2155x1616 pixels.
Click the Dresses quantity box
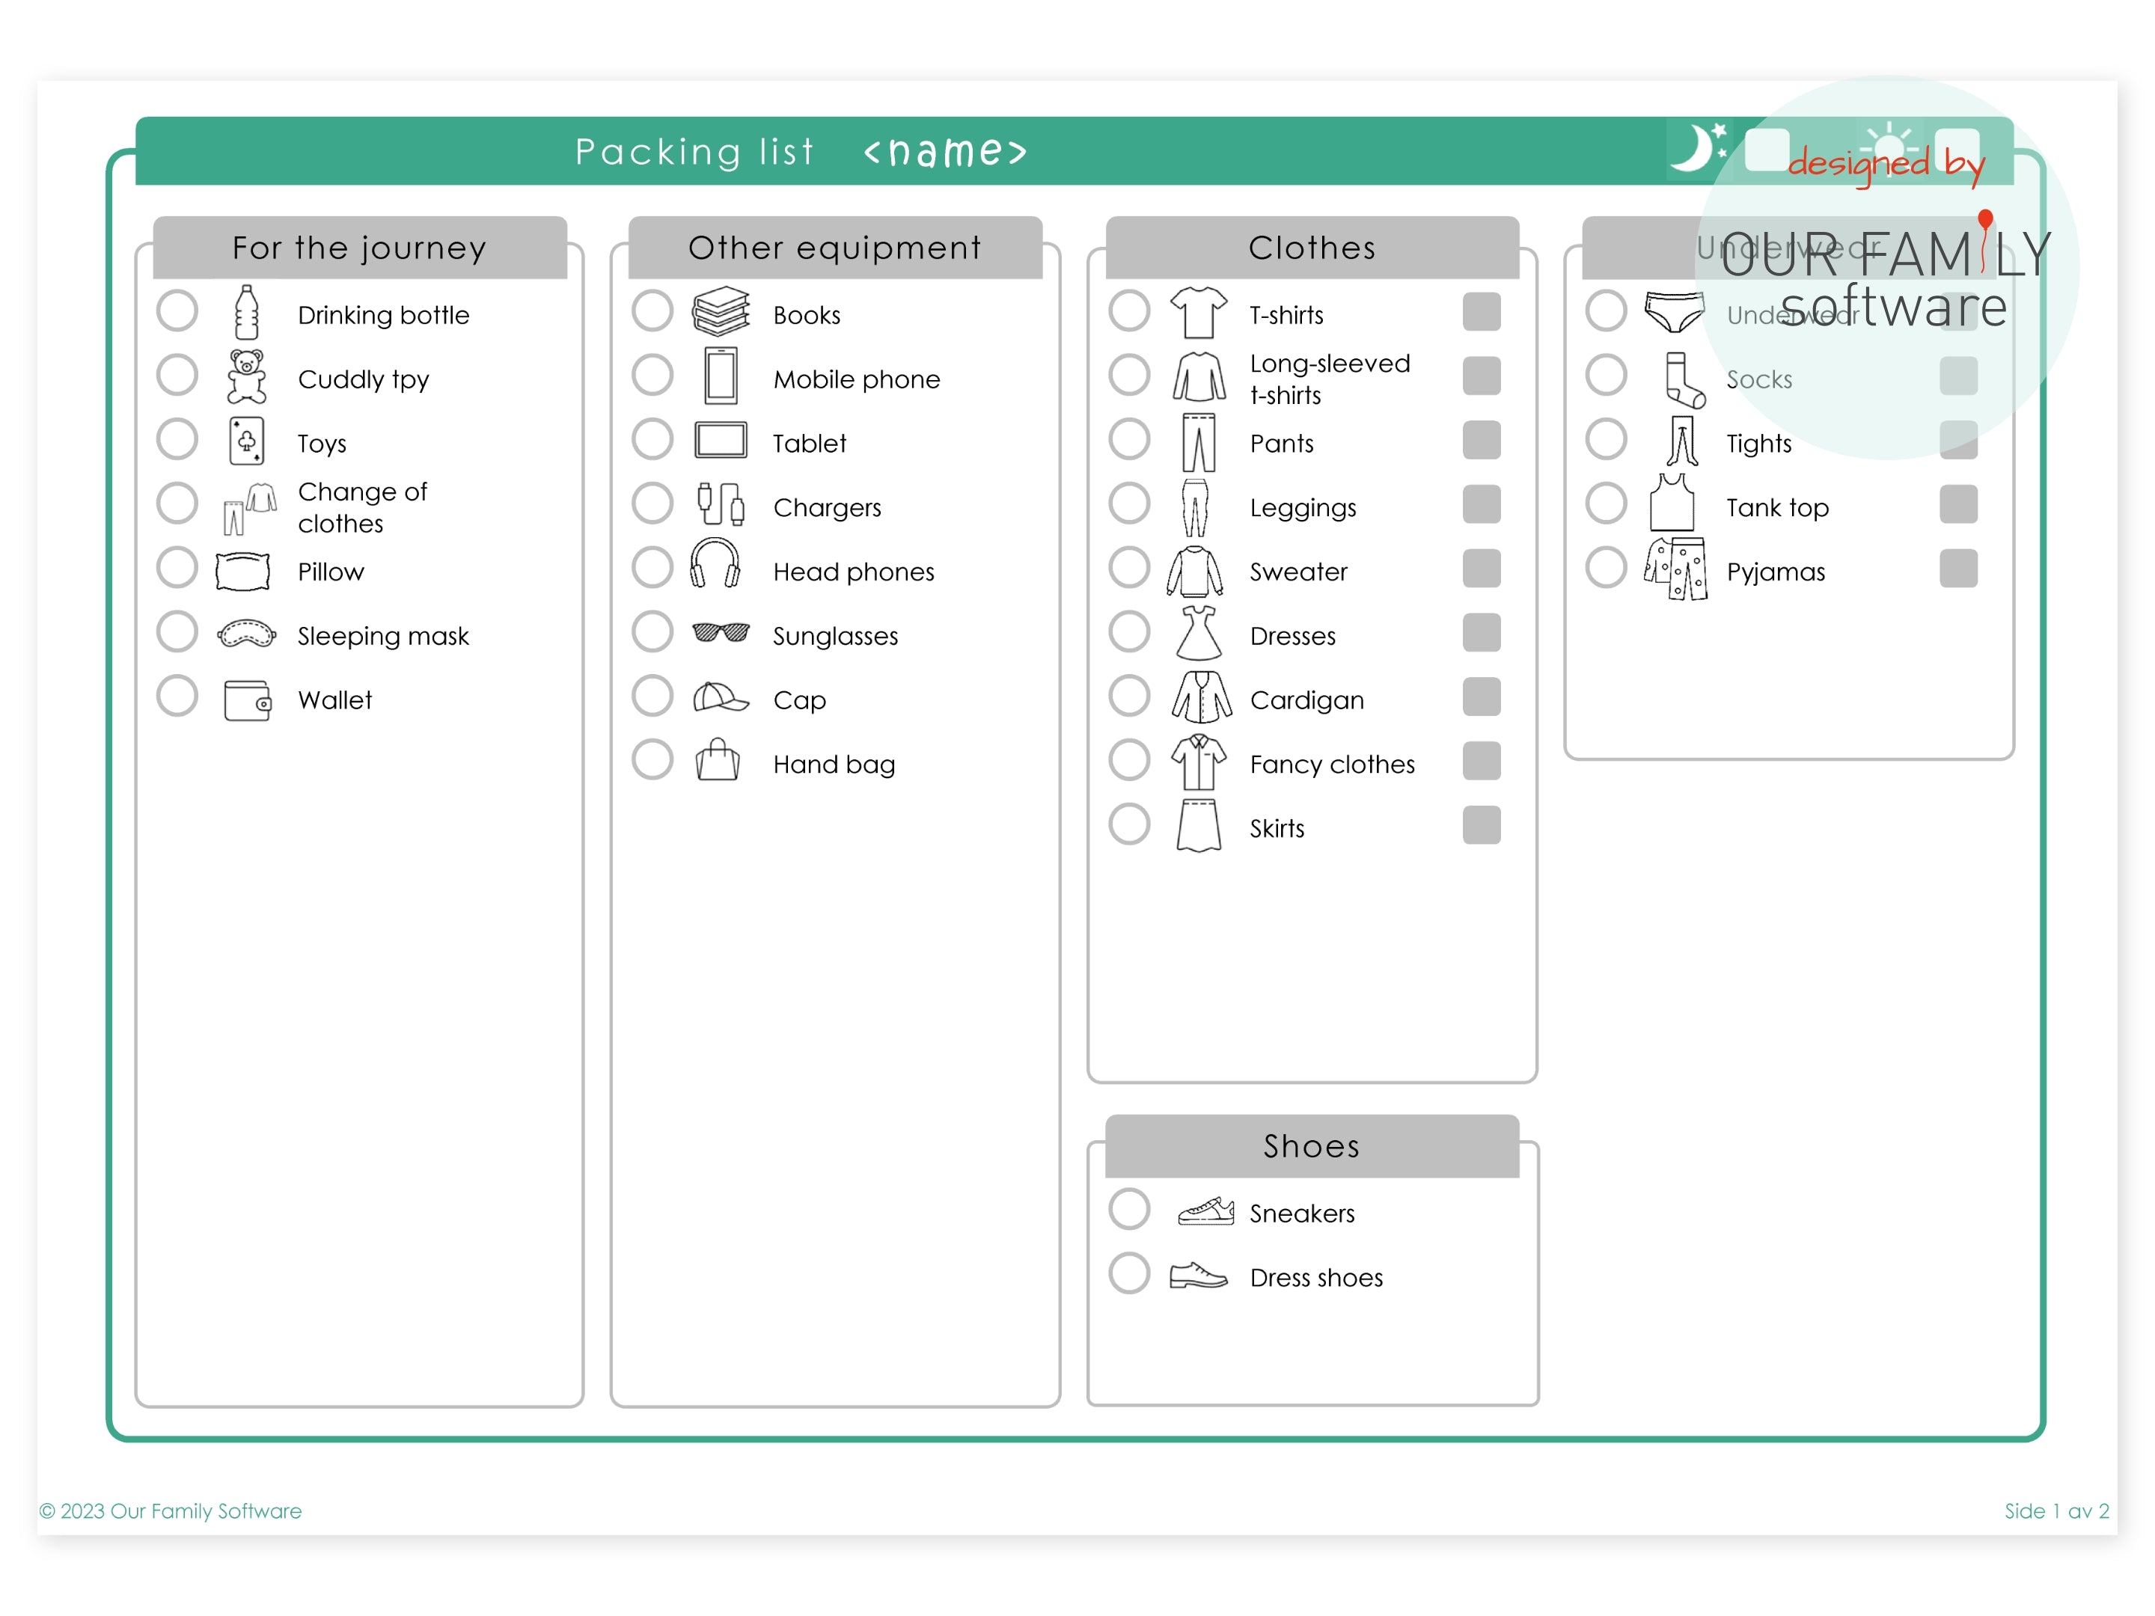[1482, 632]
